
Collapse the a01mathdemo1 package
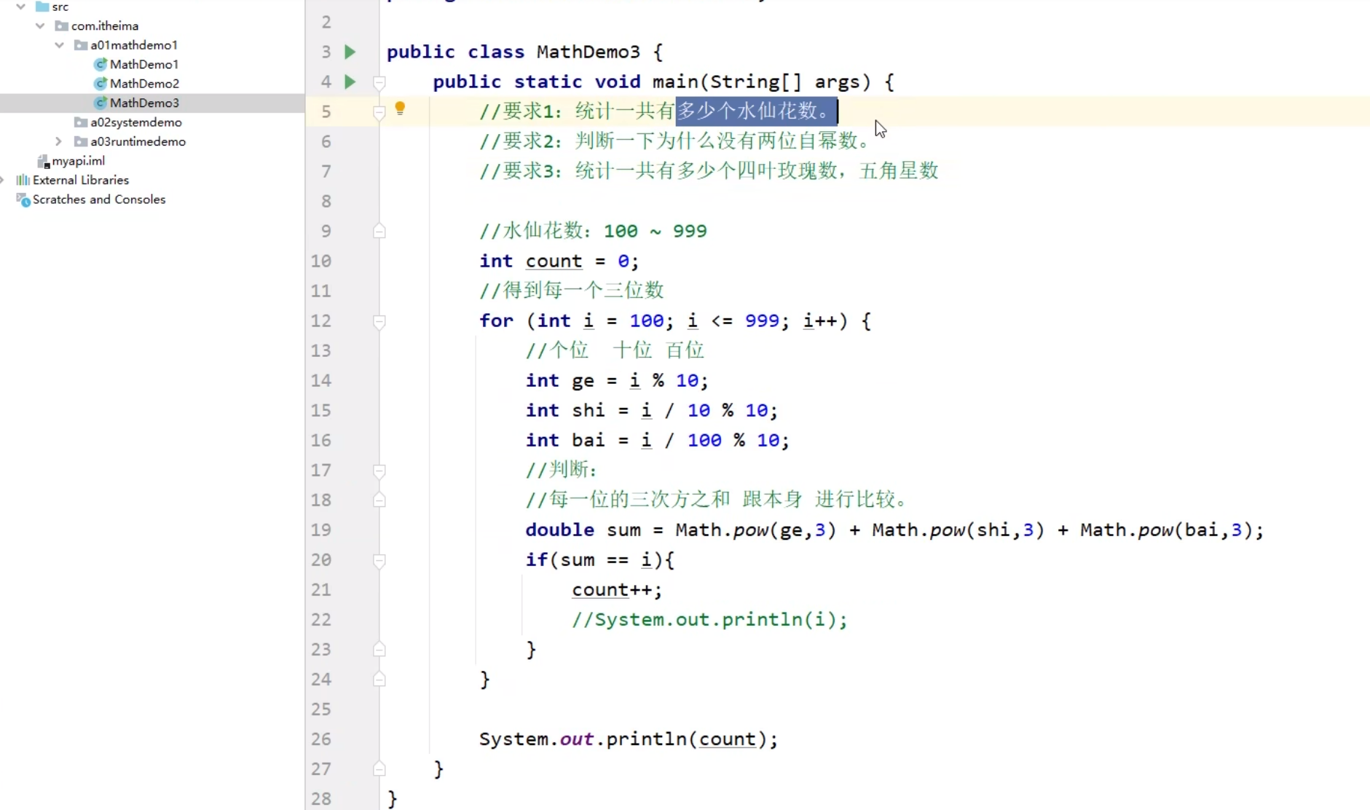click(58, 44)
